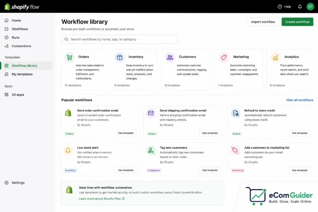318x212 pixels.
Task: Click the green Create workflow button
Action: click(297, 22)
